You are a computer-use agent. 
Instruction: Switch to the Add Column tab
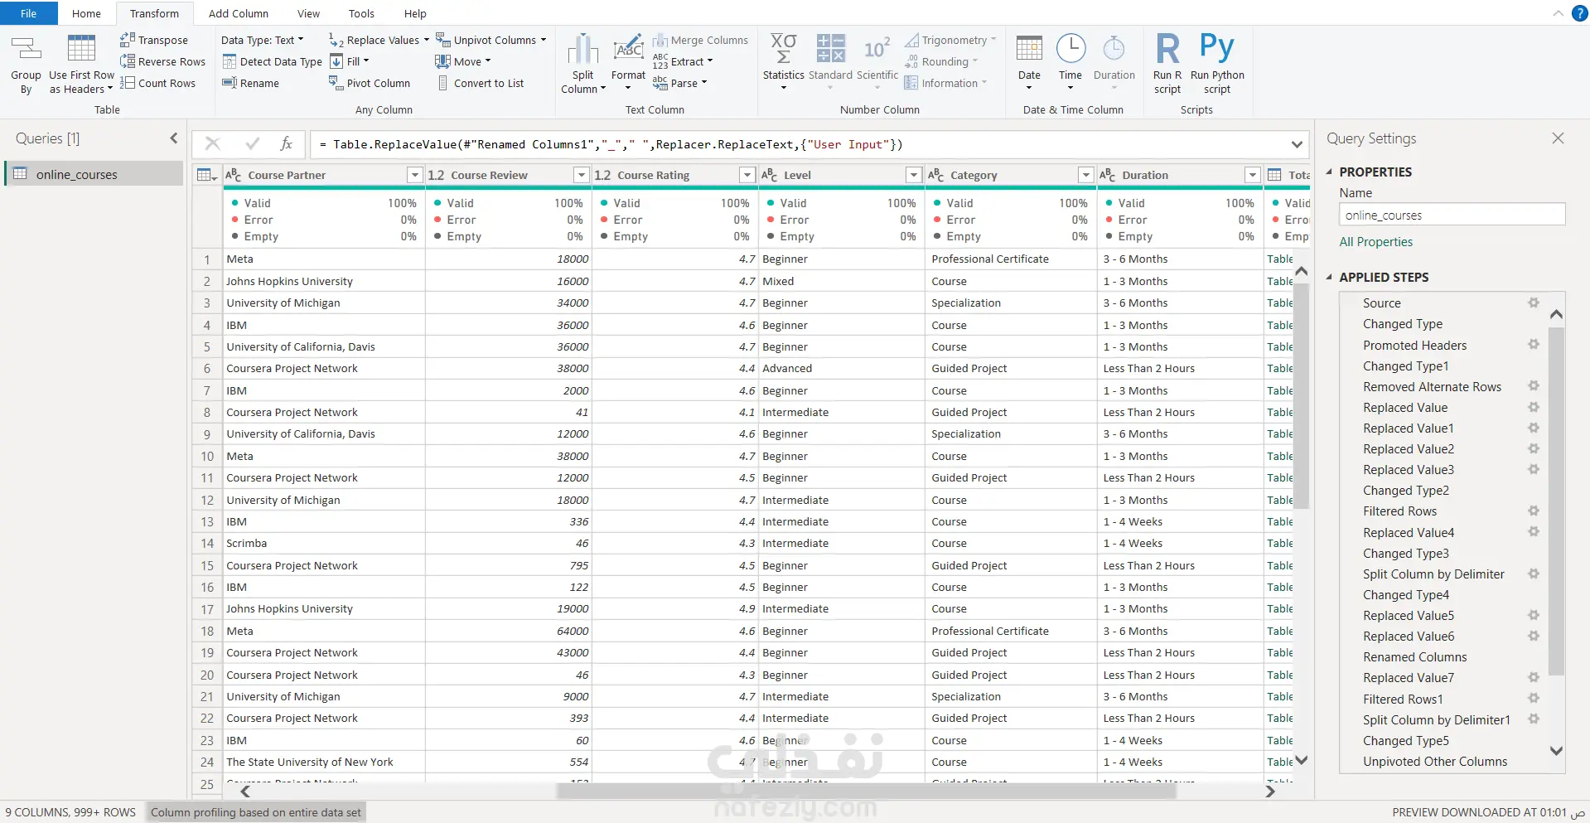pos(238,13)
